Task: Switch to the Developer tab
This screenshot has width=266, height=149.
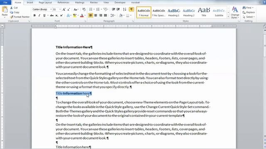Action: [x=120, y=2]
